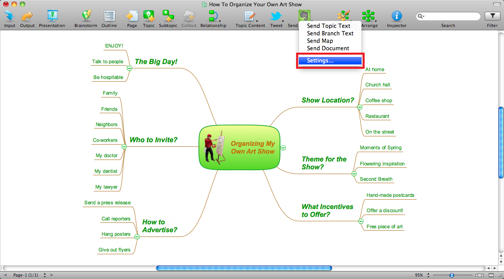Select 'Send a press release' subtopic

pyautogui.click(x=107, y=203)
